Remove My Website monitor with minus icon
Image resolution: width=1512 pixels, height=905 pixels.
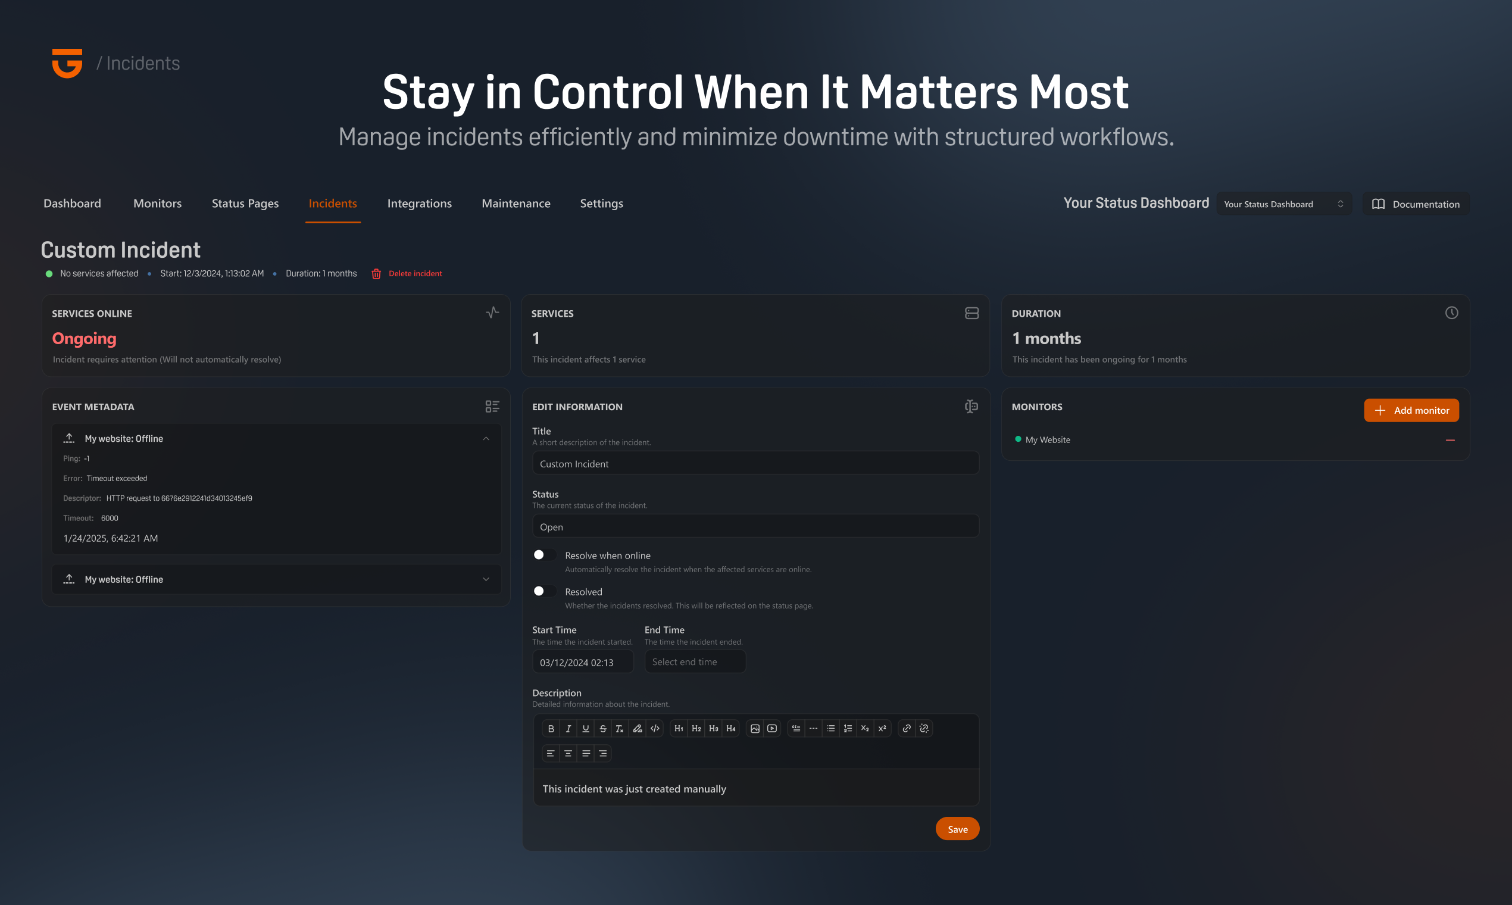tap(1450, 439)
